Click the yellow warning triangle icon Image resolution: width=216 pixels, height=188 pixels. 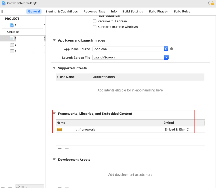tap(213, 3)
